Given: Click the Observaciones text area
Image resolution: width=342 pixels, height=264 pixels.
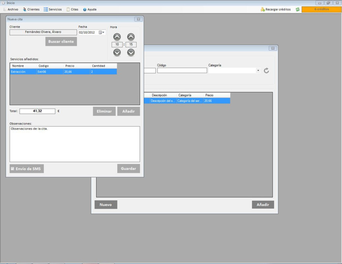Looking at the screenshot, I should coord(74,144).
